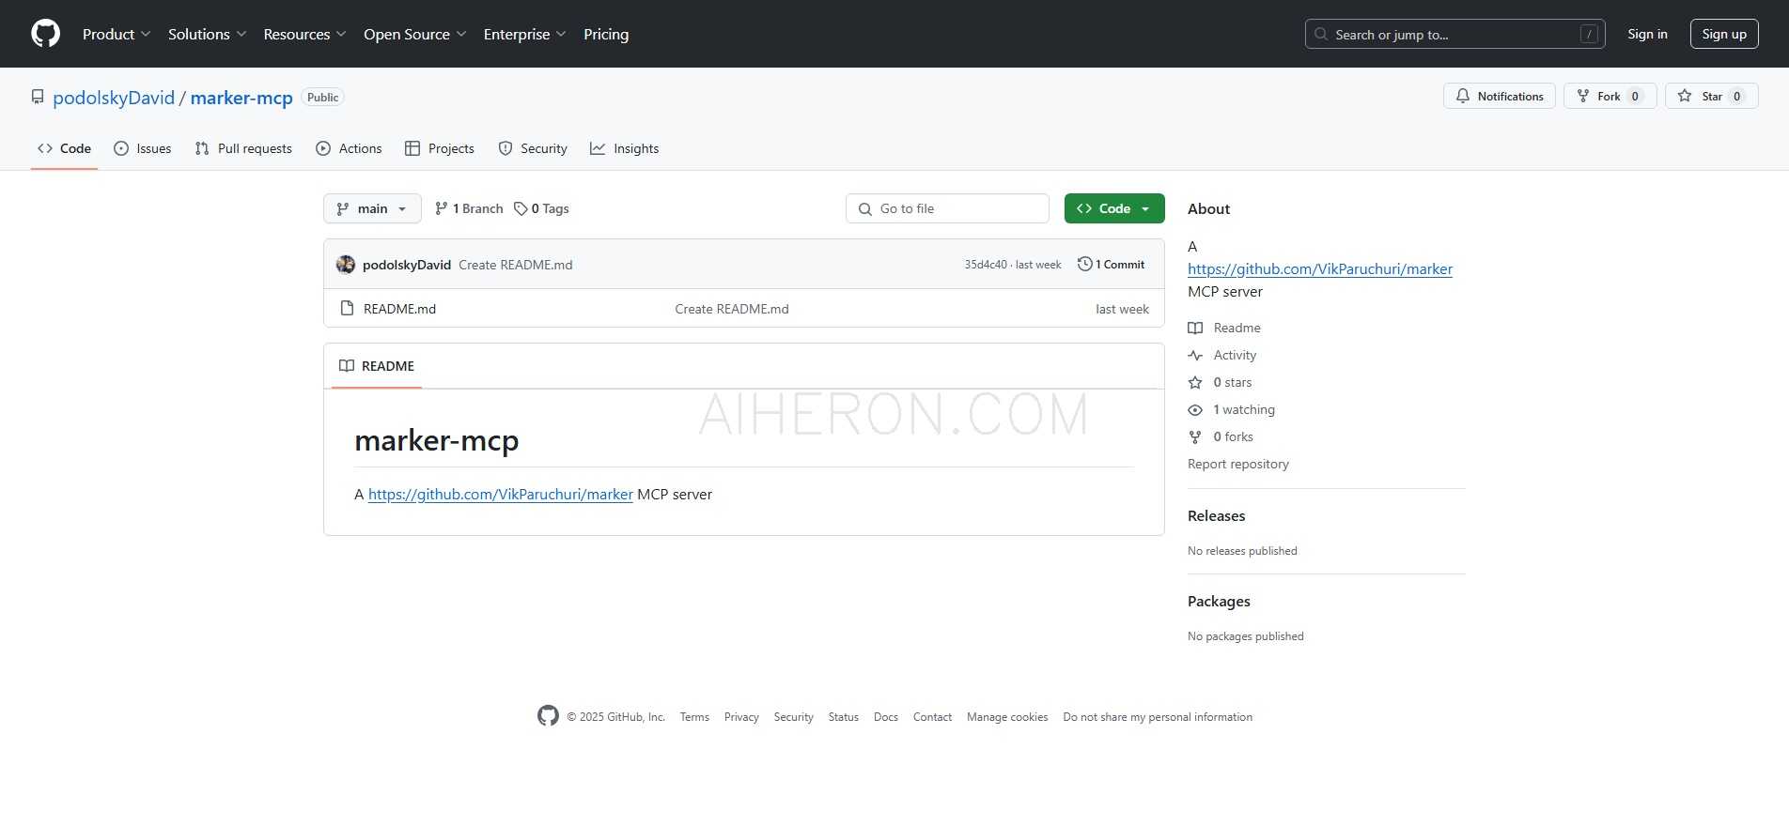Click the star icon next to 0 stars
Image resolution: width=1789 pixels, height=826 pixels.
tap(1195, 382)
